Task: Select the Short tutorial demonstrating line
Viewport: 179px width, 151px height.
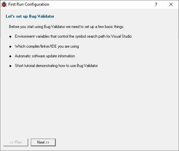Action: (56, 66)
